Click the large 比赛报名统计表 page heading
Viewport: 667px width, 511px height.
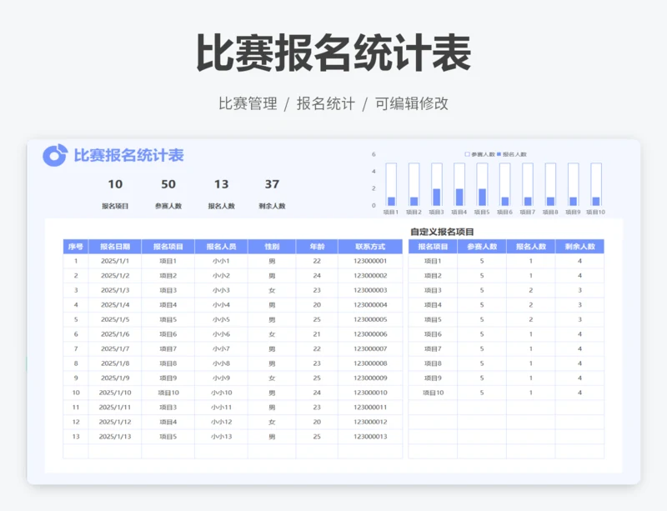click(333, 53)
